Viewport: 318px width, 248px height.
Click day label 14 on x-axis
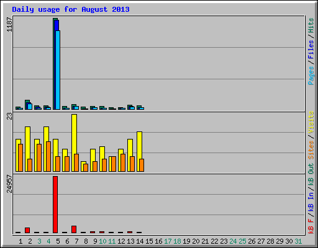pos(140,241)
